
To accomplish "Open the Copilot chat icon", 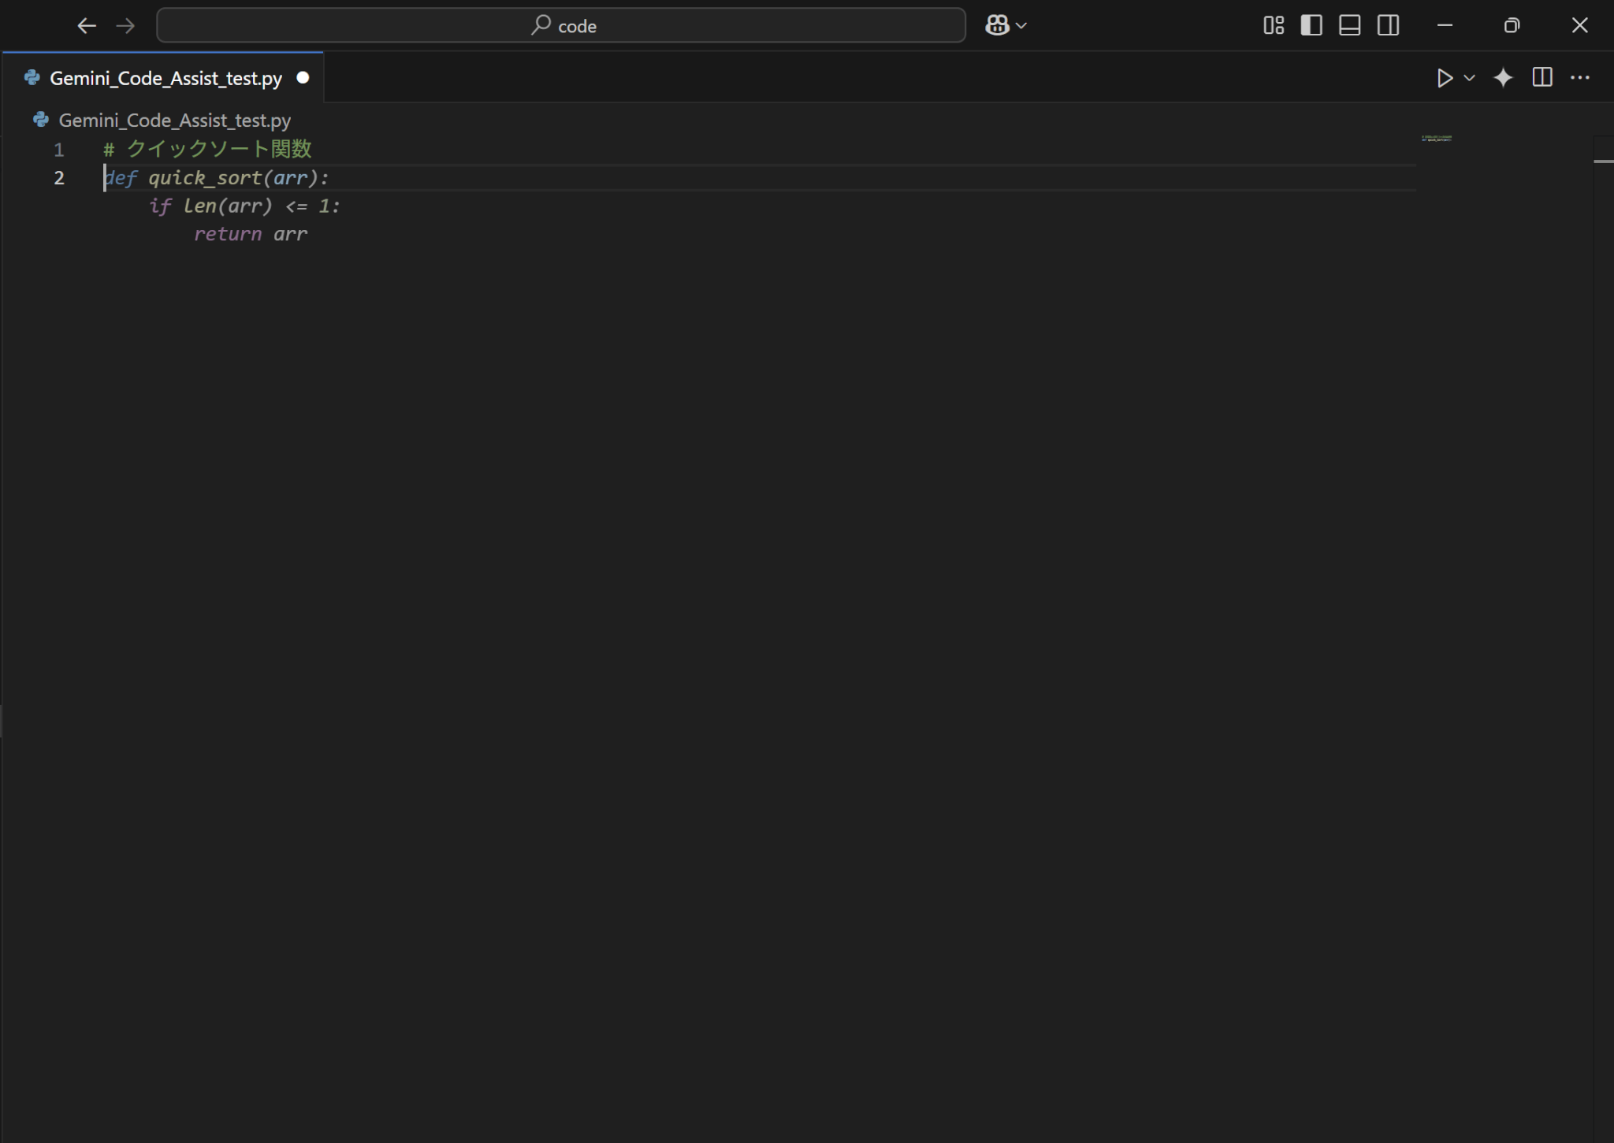I will point(997,26).
